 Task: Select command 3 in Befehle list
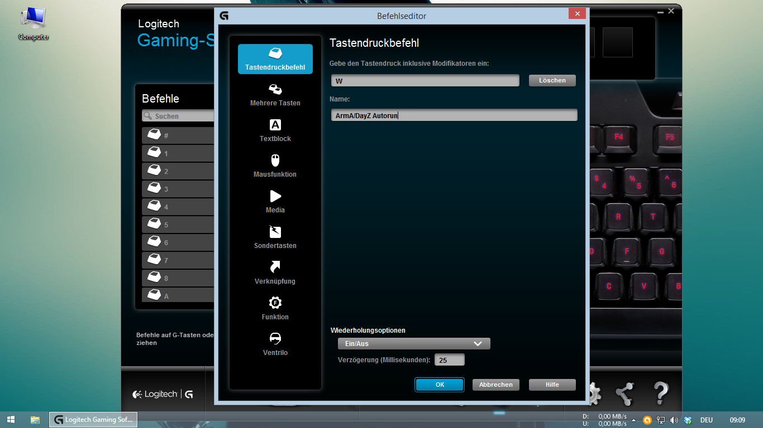point(178,189)
